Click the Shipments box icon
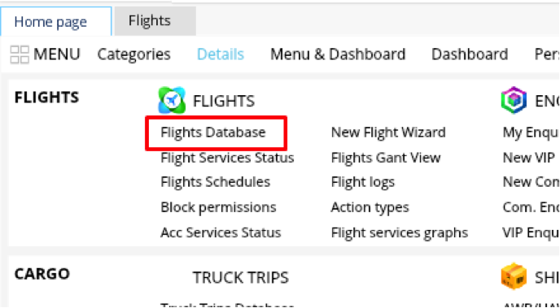Viewport: 560px width, 308px height. (x=514, y=276)
